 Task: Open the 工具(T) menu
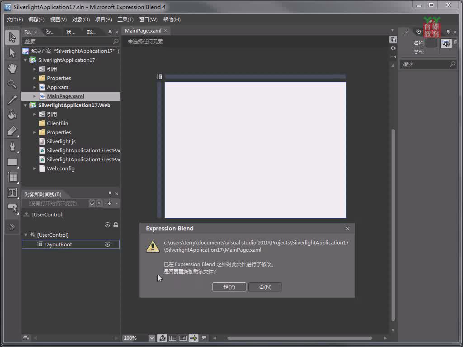tap(126, 19)
